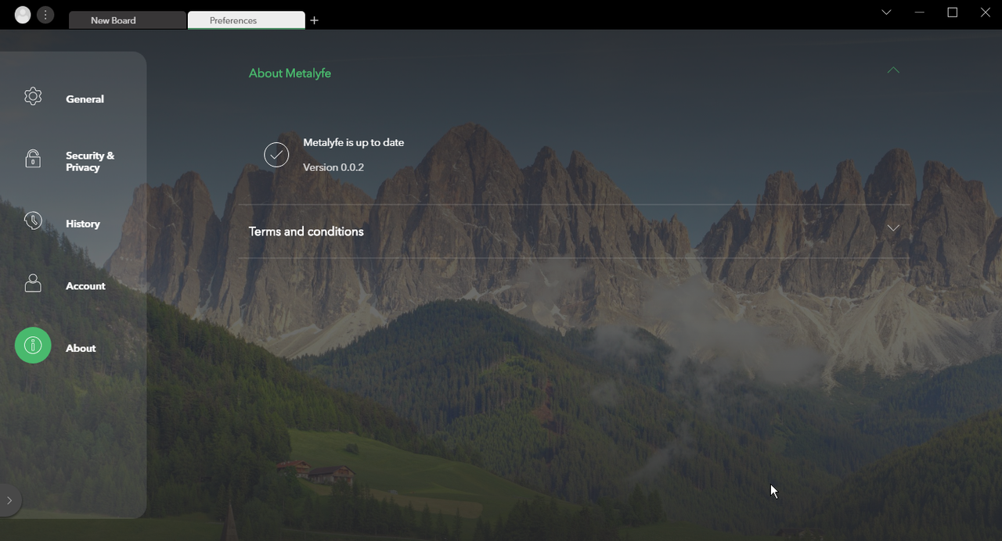
Task: Minimize the application window
Action: click(920, 13)
